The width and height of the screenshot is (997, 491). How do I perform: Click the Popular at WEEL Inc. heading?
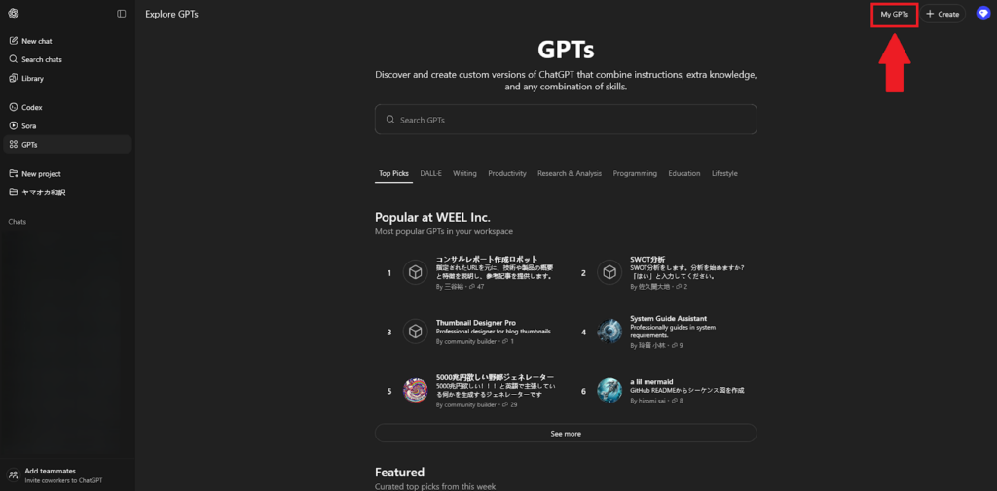[432, 217]
